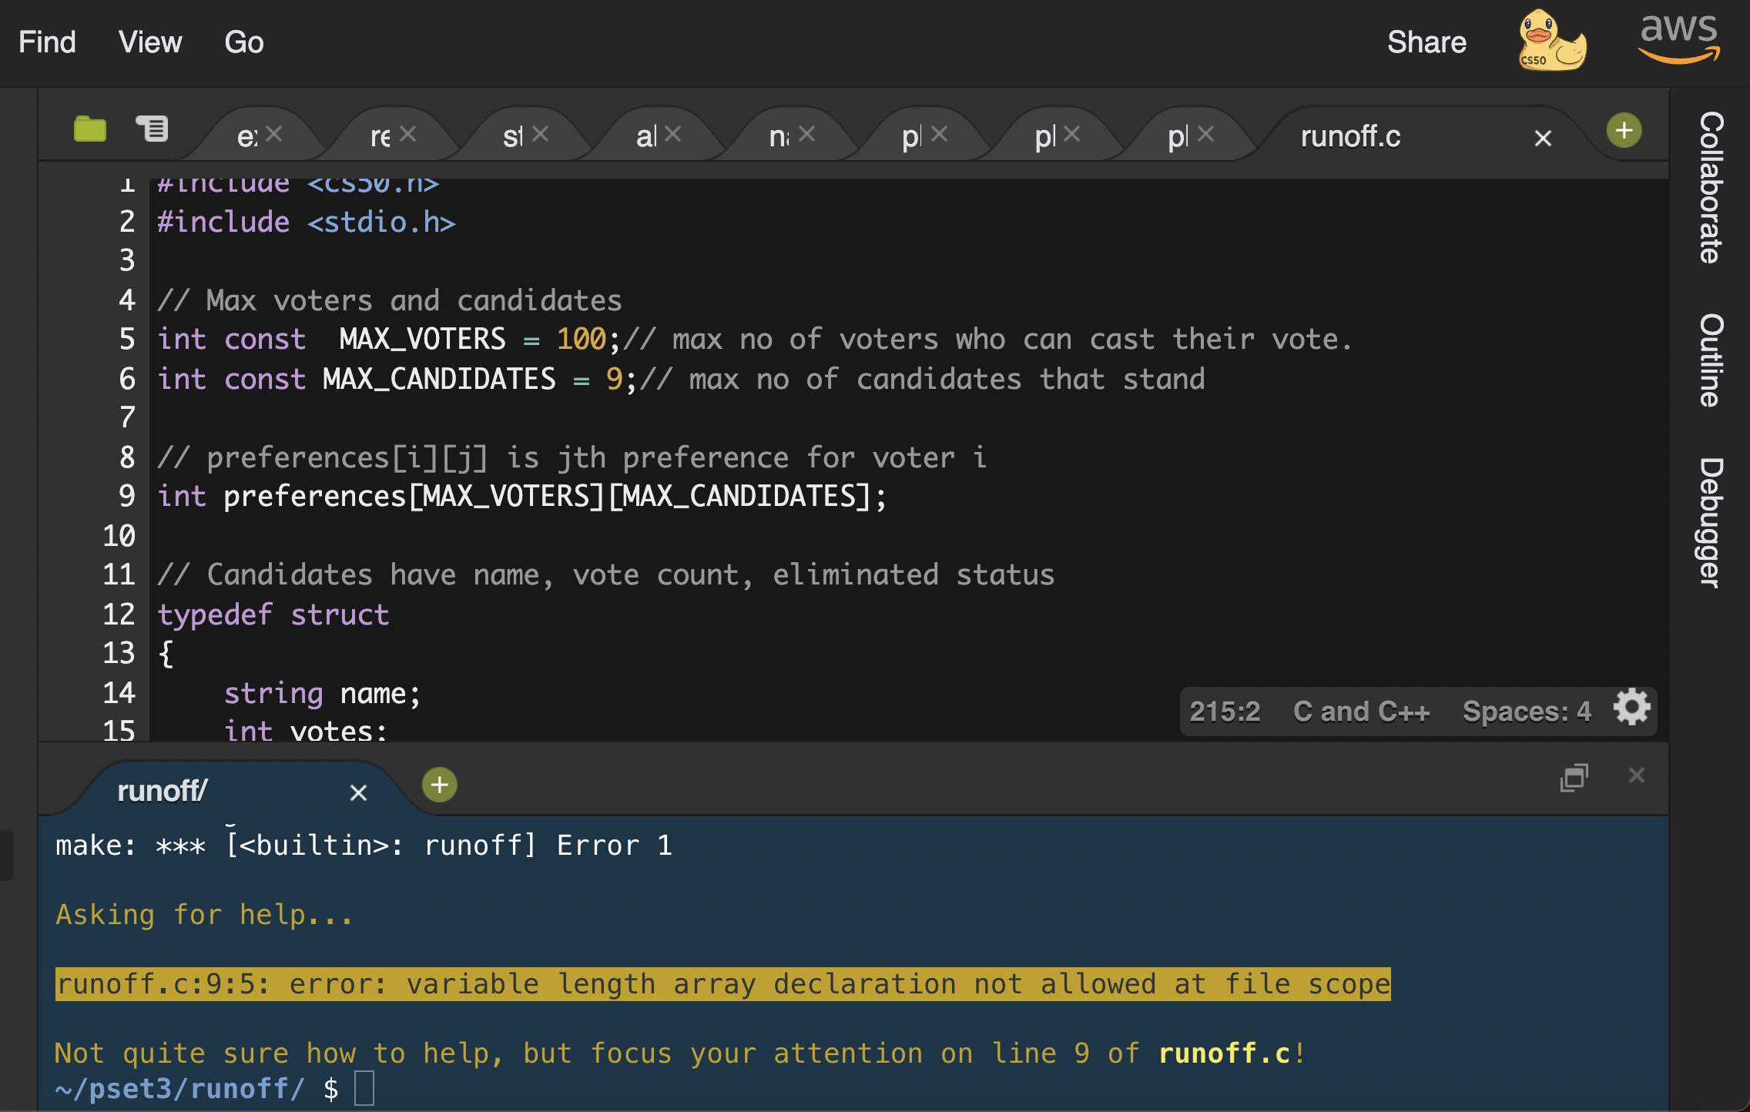The height and width of the screenshot is (1112, 1750).
Task: Click 'preferences' array name on line 9
Action: pos(315,497)
